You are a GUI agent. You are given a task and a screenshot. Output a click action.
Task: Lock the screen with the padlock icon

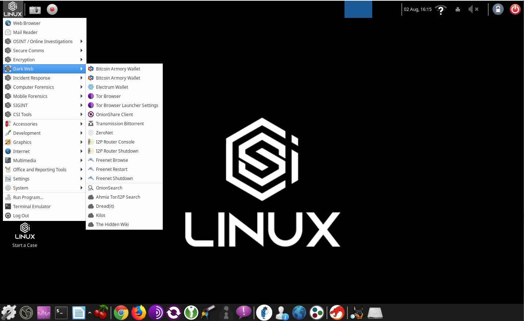pos(498,9)
